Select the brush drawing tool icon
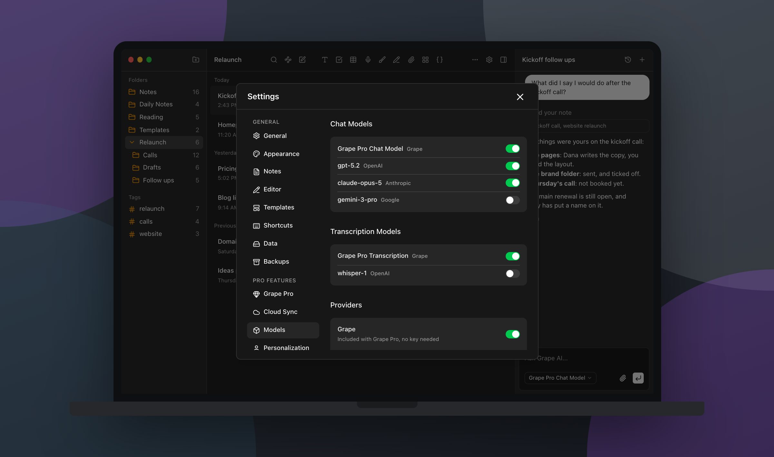Screen dimensions: 774x457 382,60
